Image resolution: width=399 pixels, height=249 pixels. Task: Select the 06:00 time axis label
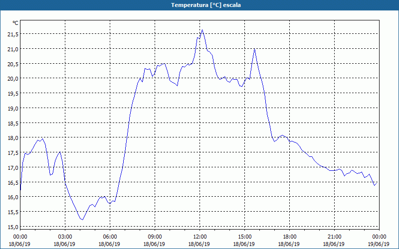click(110, 237)
